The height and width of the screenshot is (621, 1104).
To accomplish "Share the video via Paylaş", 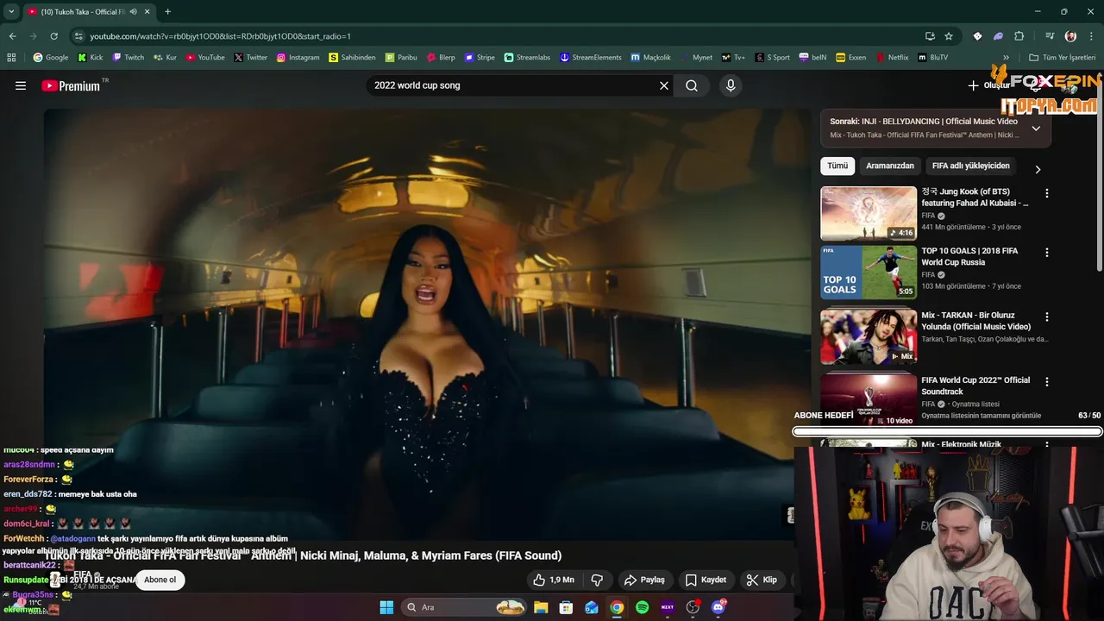I will pos(644,580).
